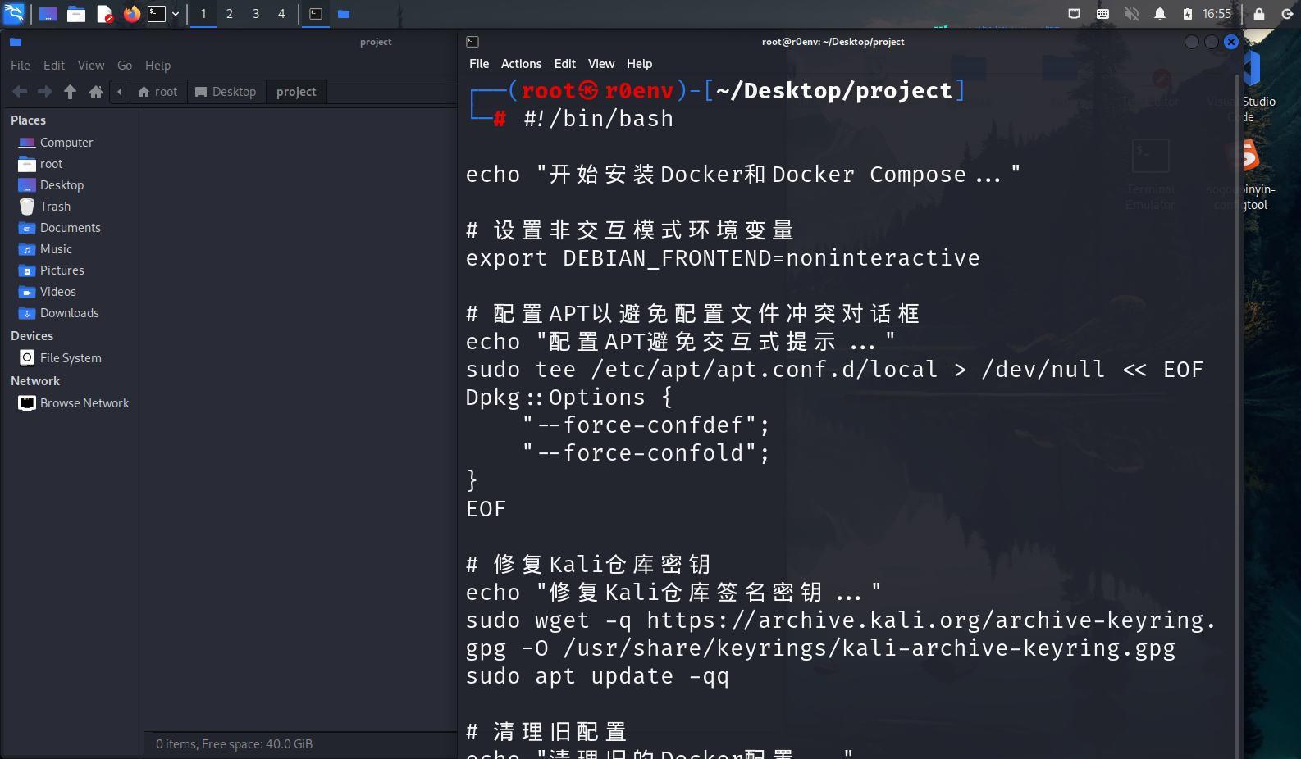This screenshot has height=759, width=1301.
Task: Switch to workspace 2
Action: click(230, 14)
